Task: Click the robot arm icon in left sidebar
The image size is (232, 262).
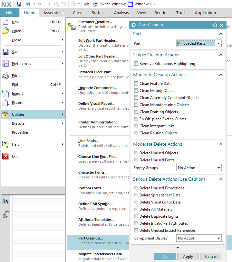Action: 6,214
